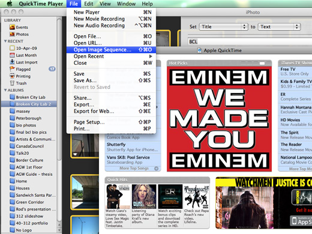
Task: Click the Eminem We Made You banner
Action: point(219,119)
